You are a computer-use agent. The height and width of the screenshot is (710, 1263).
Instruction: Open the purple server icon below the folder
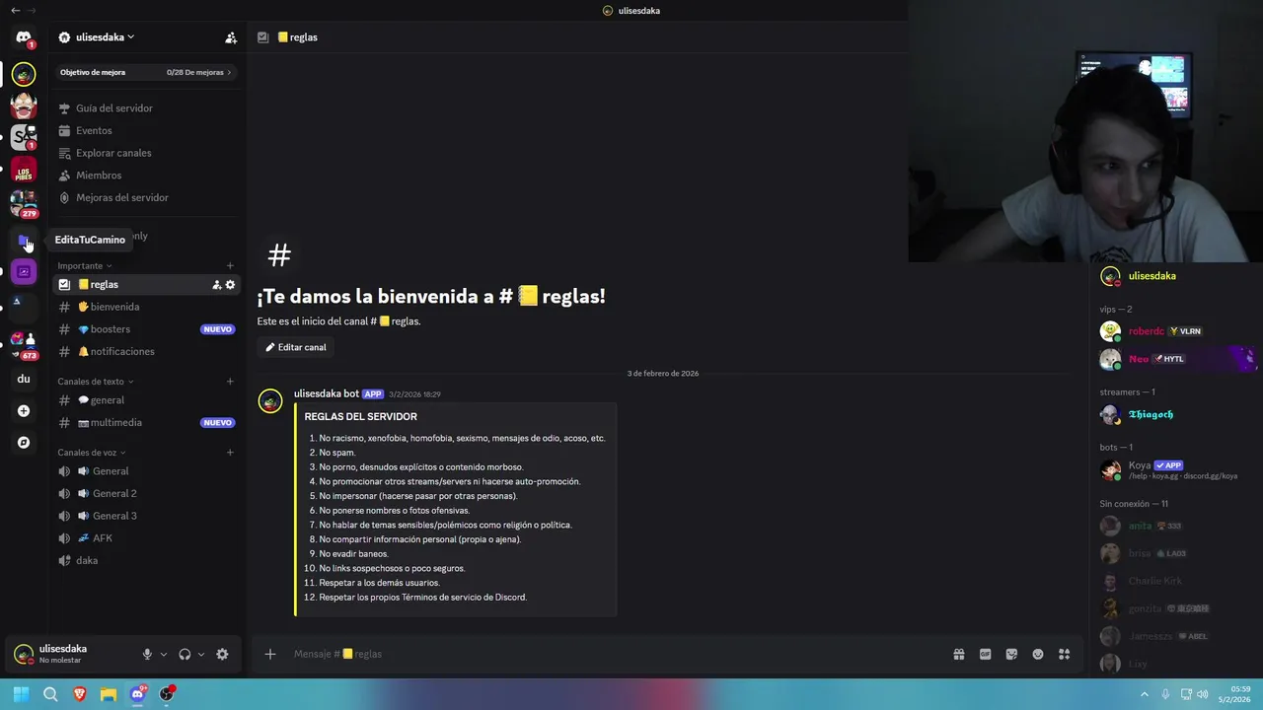click(24, 271)
